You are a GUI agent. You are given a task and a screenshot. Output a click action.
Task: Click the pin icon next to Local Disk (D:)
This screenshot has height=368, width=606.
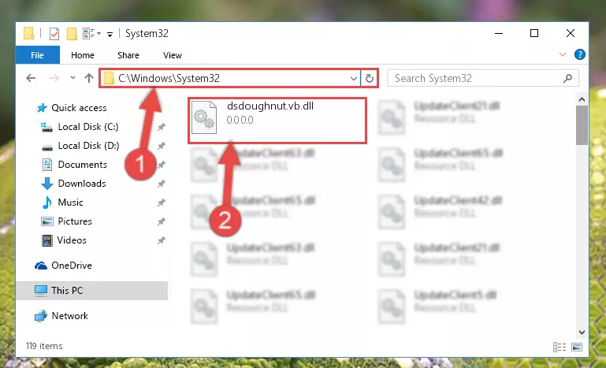(162, 146)
